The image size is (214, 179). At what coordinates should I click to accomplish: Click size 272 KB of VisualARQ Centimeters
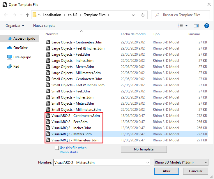(202, 116)
